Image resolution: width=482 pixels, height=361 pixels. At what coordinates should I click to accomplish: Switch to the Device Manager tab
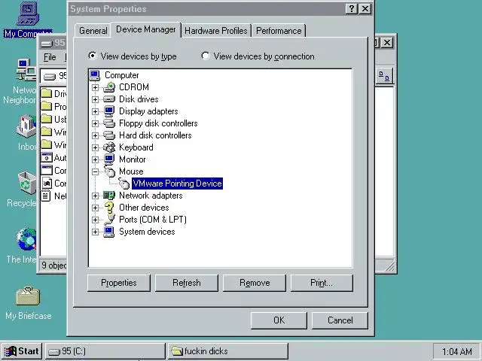point(146,29)
